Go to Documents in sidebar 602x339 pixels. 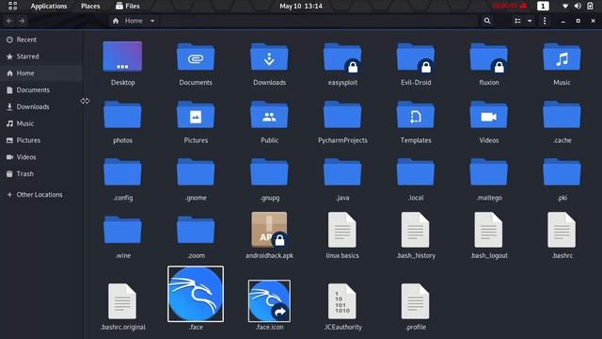(x=41, y=90)
